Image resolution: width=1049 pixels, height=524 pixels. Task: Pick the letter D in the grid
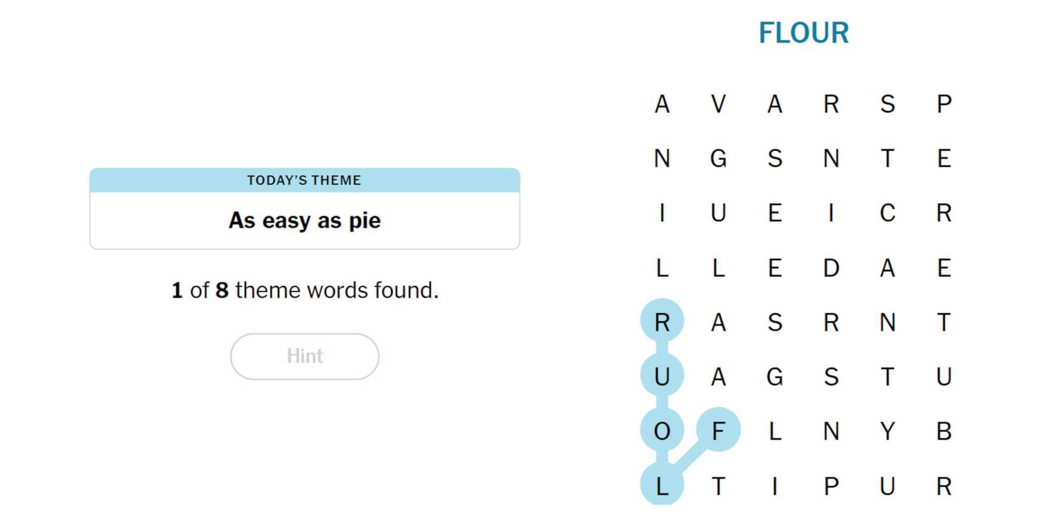tap(831, 267)
